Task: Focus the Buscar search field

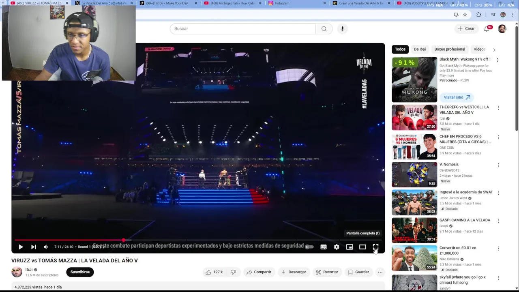Action: [x=242, y=29]
